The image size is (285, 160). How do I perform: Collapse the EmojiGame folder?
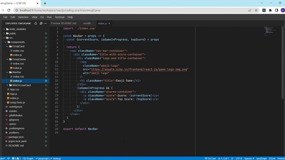(19, 59)
